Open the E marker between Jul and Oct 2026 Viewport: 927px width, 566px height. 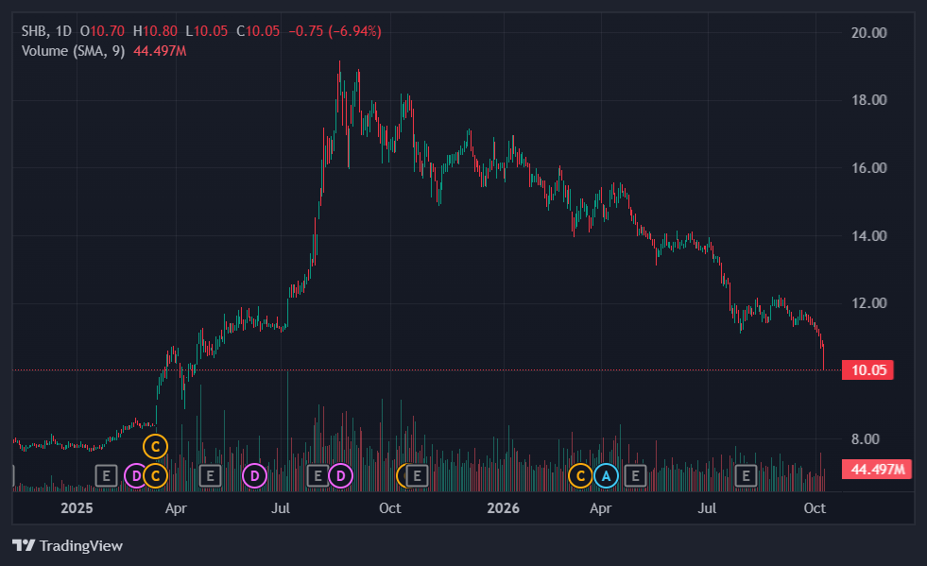(x=747, y=475)
